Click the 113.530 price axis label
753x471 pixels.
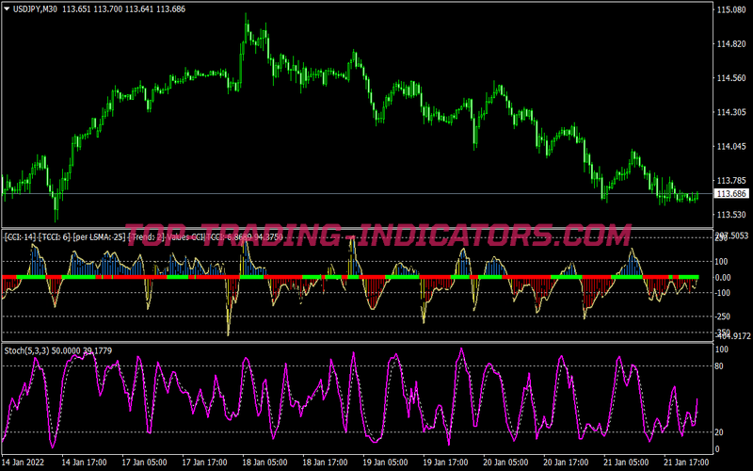[x=731, y=215]
